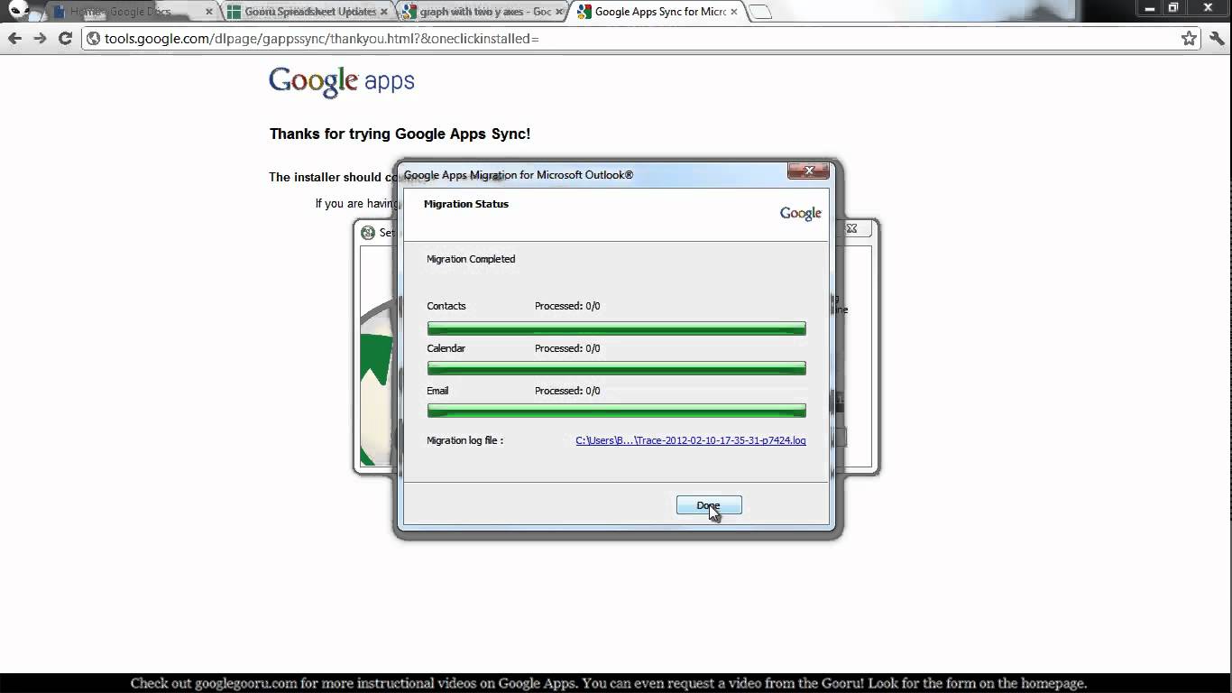The height and width of the screenshot is (693, 1232).
Task: Click Thanks for trying Google Apps Sync heading
Action: tap(400, 134)
